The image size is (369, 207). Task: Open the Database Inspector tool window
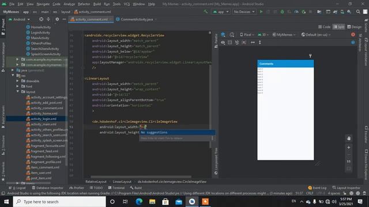click(47, 188)
